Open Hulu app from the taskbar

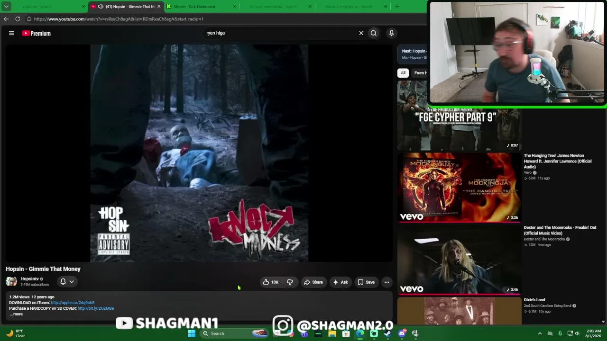coord(318,333)
